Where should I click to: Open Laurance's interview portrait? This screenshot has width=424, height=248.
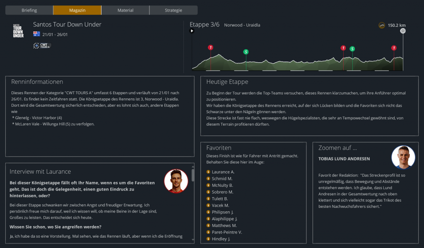176,181
